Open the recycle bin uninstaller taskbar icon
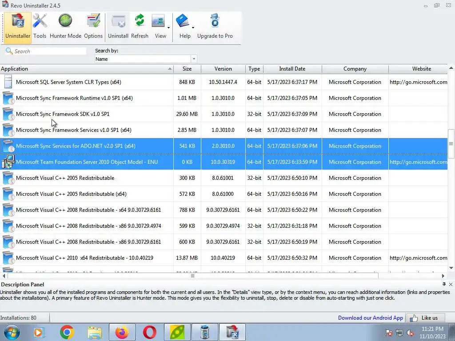 click(x=204, y=332)
